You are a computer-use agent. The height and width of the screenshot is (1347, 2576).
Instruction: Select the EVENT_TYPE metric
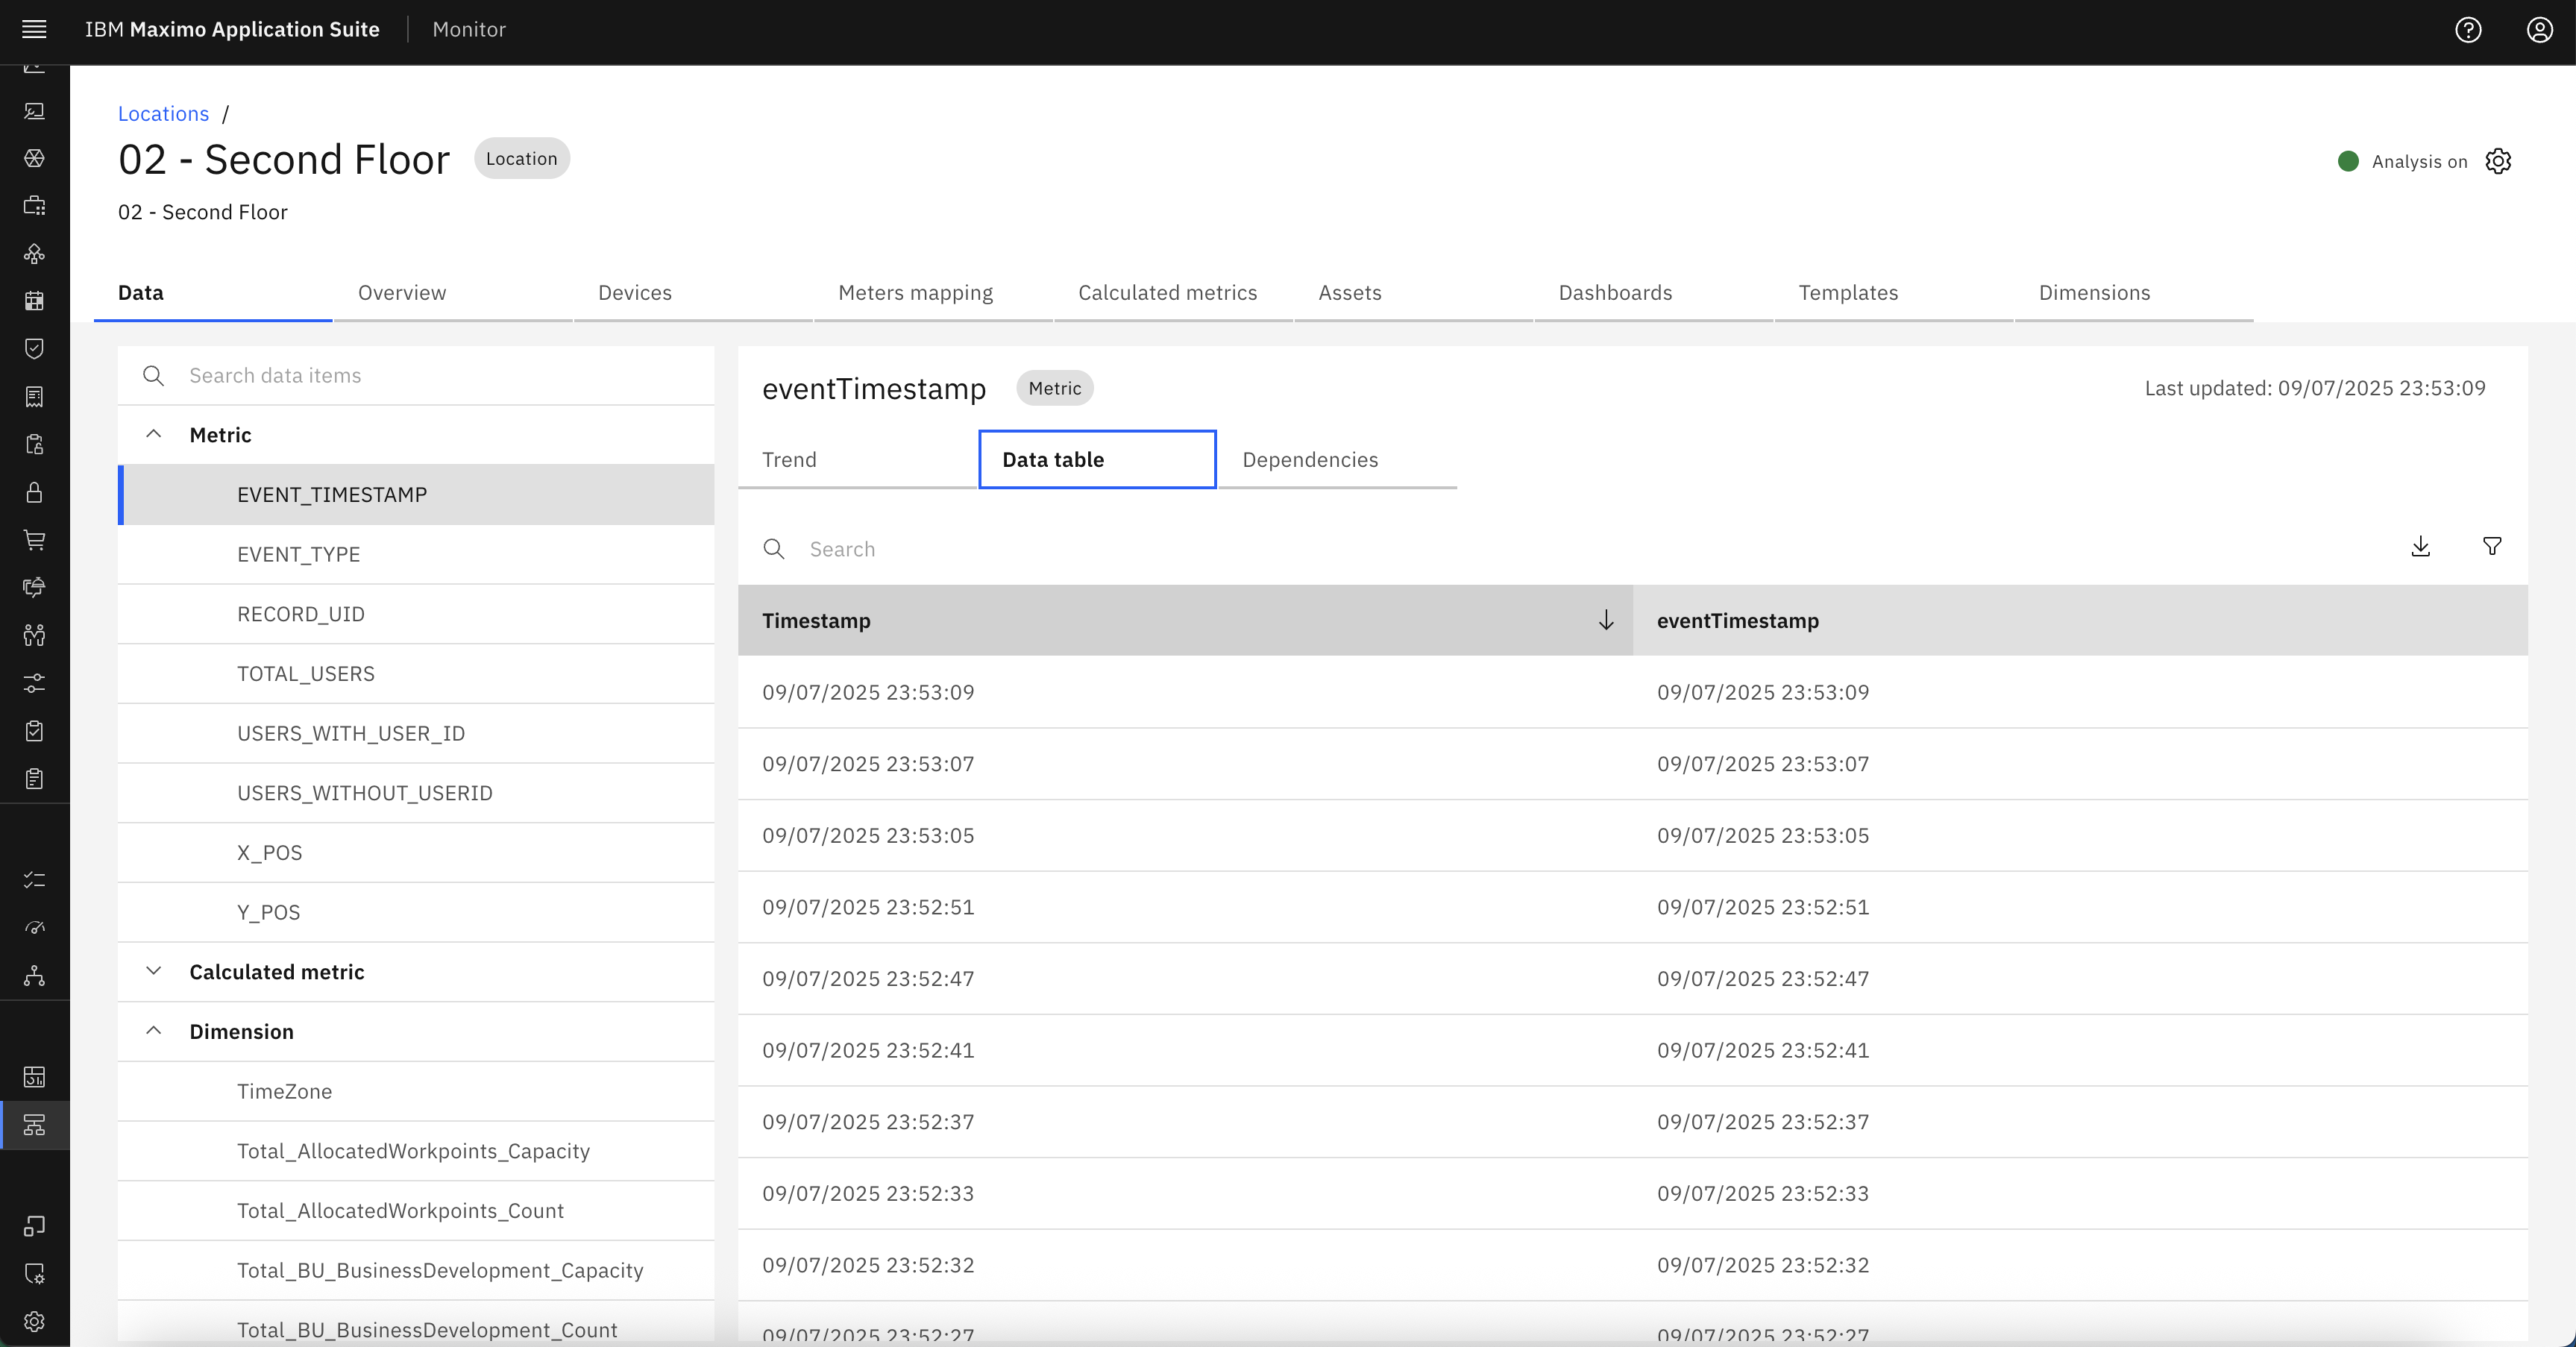pyautogui.click(x=416, y=554)
